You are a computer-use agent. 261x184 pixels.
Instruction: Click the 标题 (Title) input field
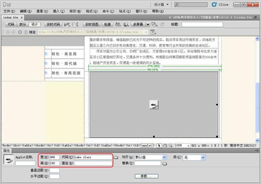(202, 24)
